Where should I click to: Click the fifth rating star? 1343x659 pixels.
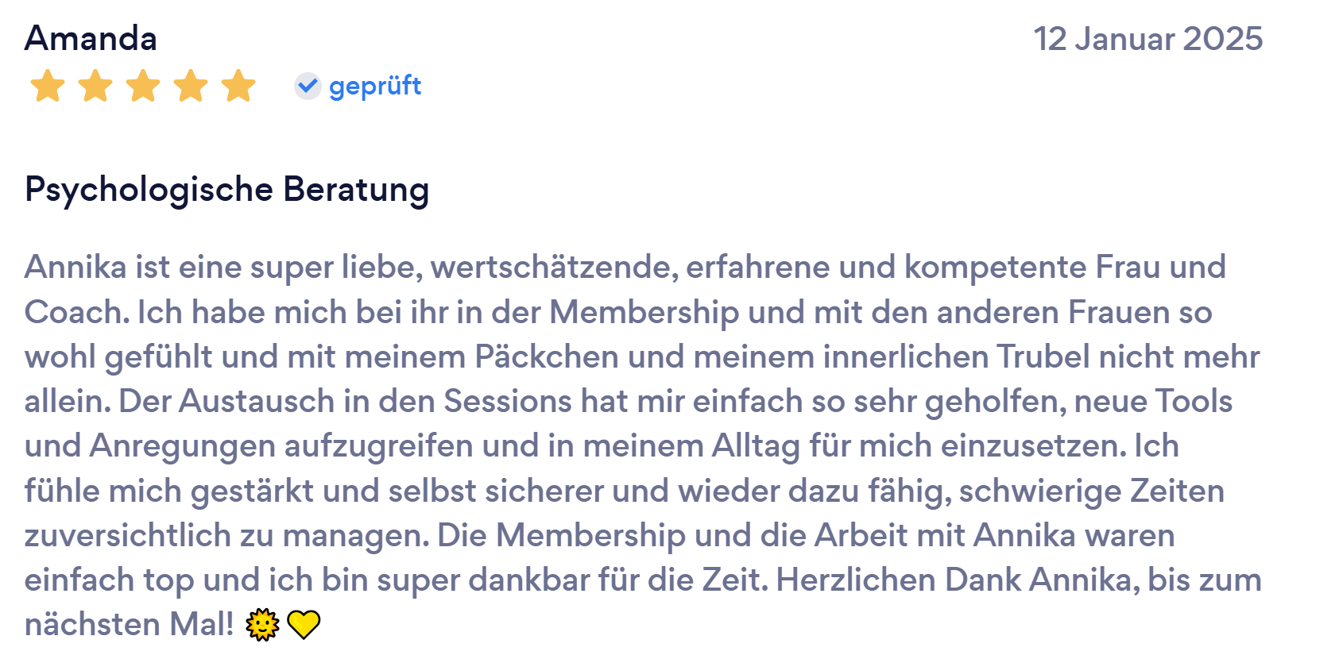point(238,86)
